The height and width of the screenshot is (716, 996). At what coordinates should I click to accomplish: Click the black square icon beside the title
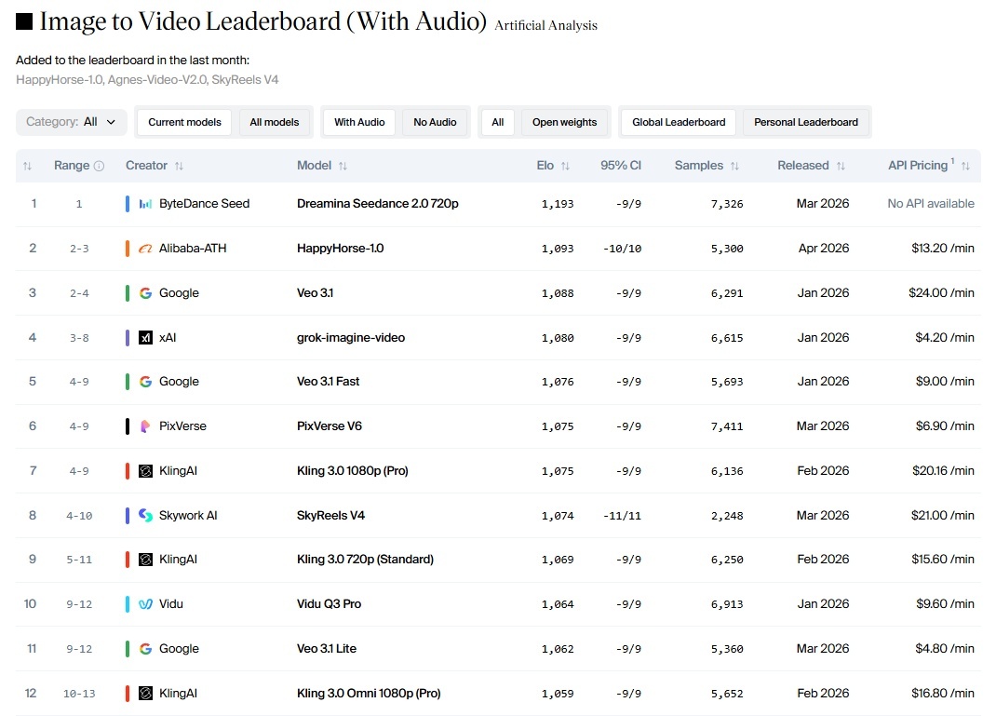[x=24, y=21]
